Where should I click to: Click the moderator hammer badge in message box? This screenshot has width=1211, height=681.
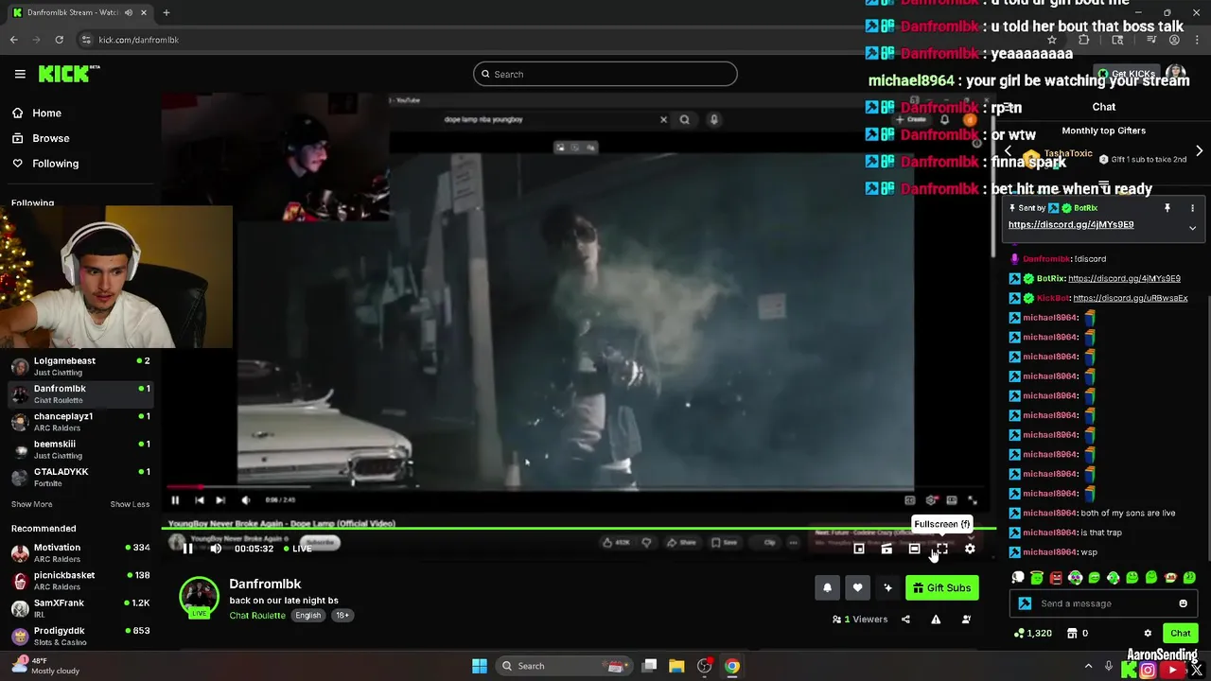tap(1025, 603)
